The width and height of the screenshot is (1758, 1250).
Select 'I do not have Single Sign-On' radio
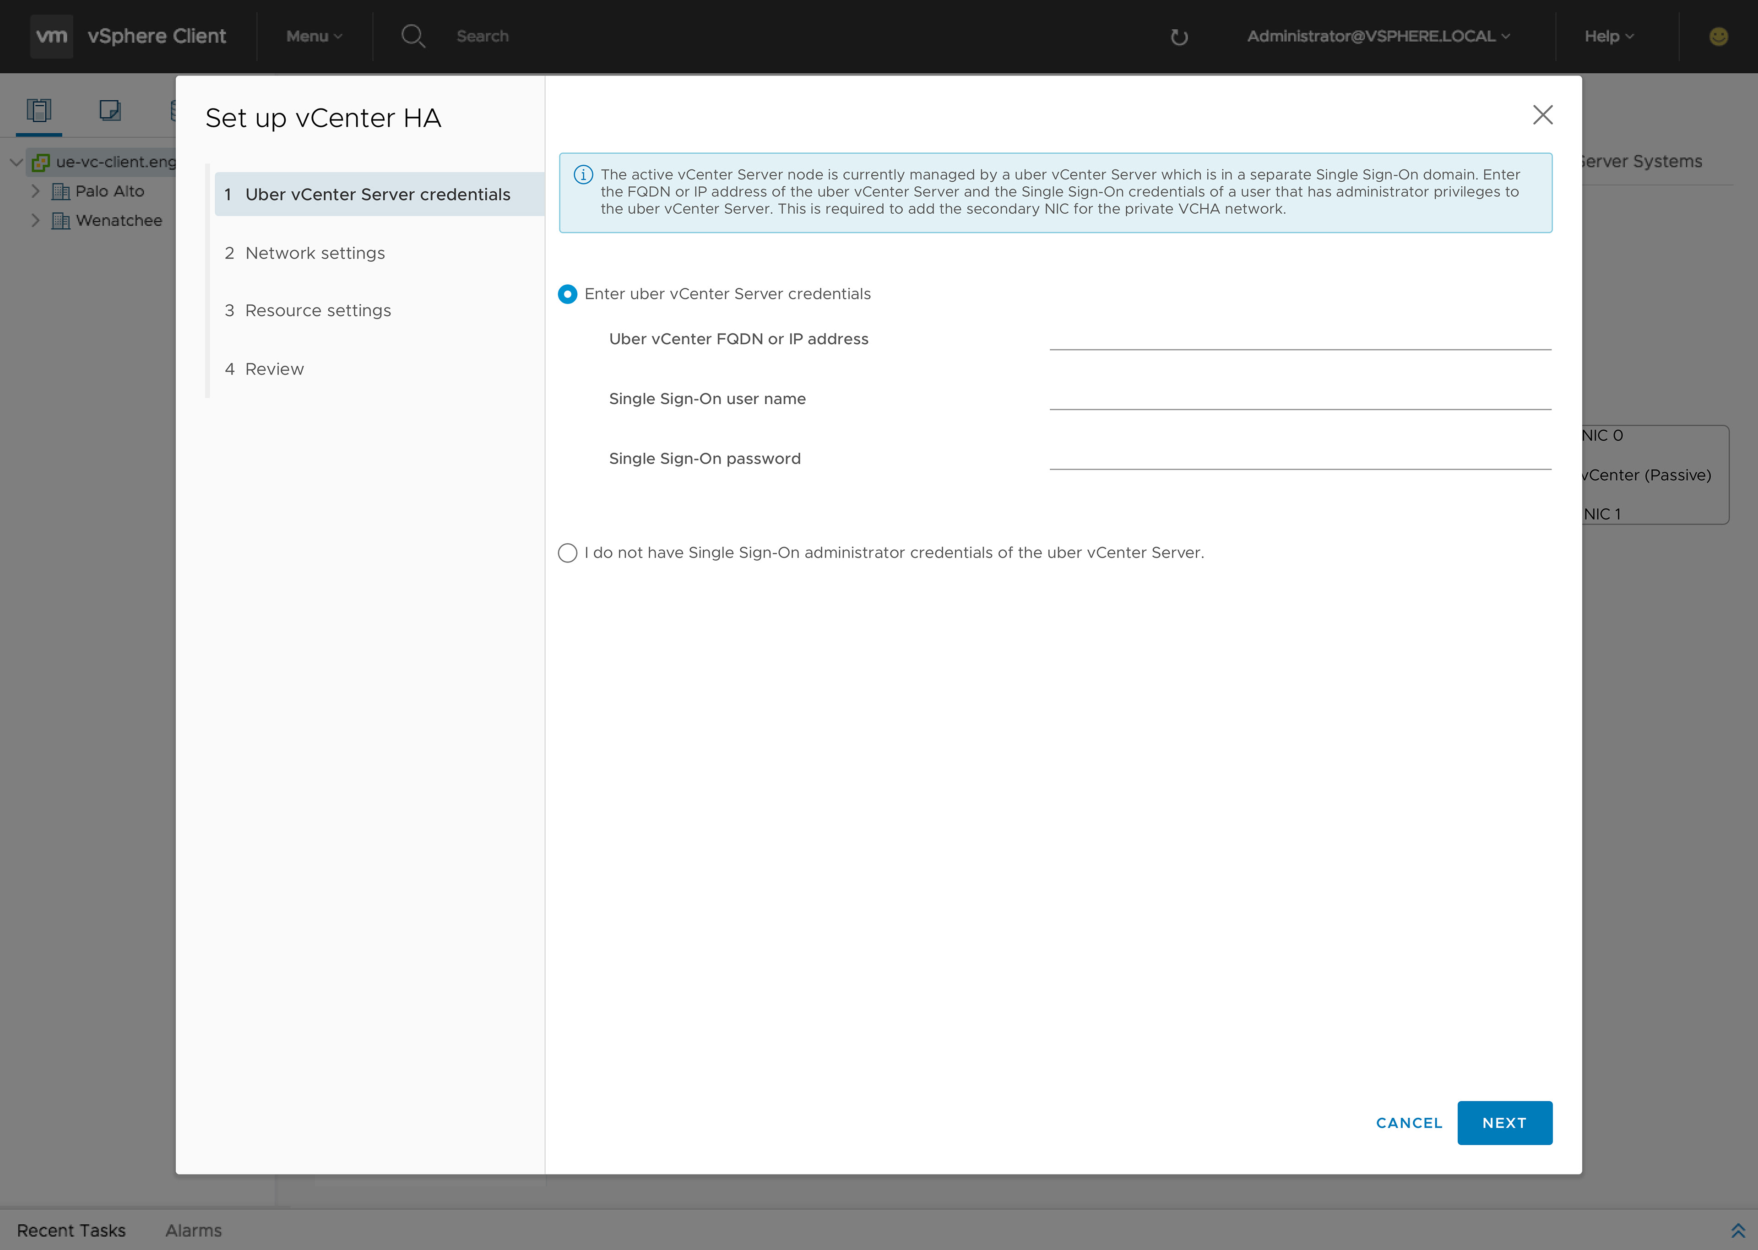point(567,552)
